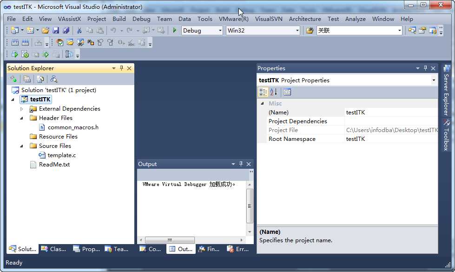Click the Toolbox sidebar tab
This screenshot has height=272, width=455.
click(x=447, y=135)
